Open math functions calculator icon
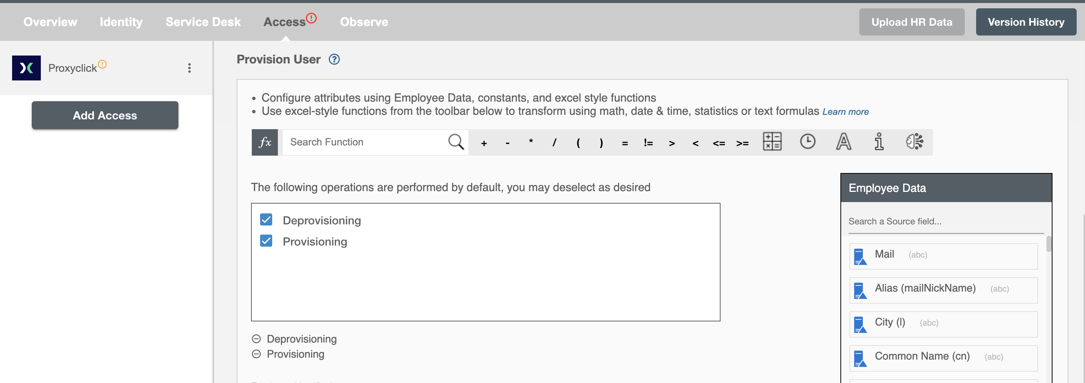Viewport: 1085px width, 383px height. click(x=772, y=141)
